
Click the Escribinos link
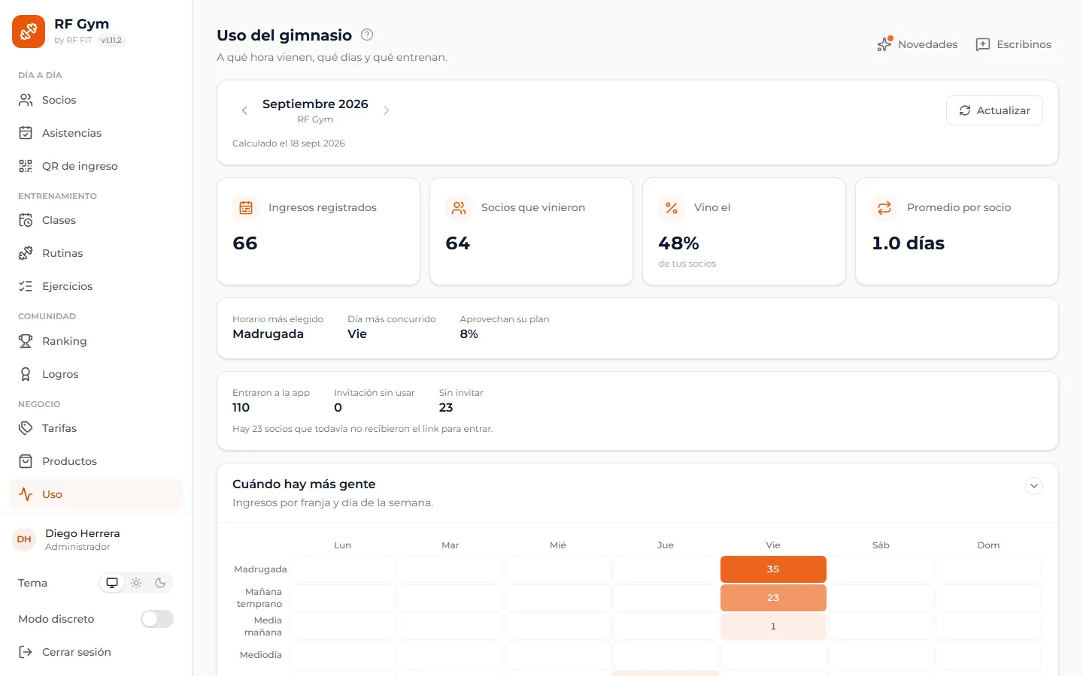pos(1014,44)
